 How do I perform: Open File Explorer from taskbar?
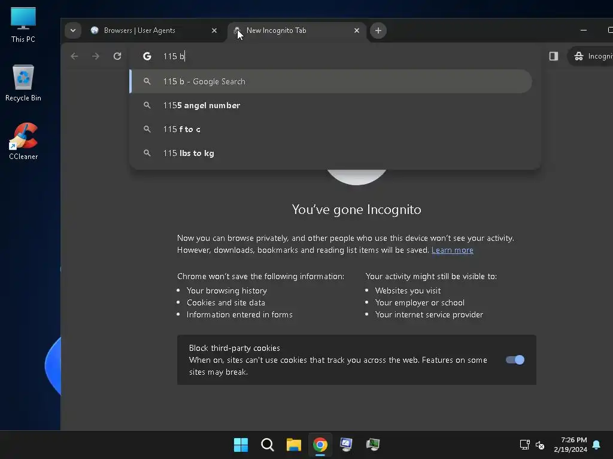293,445
